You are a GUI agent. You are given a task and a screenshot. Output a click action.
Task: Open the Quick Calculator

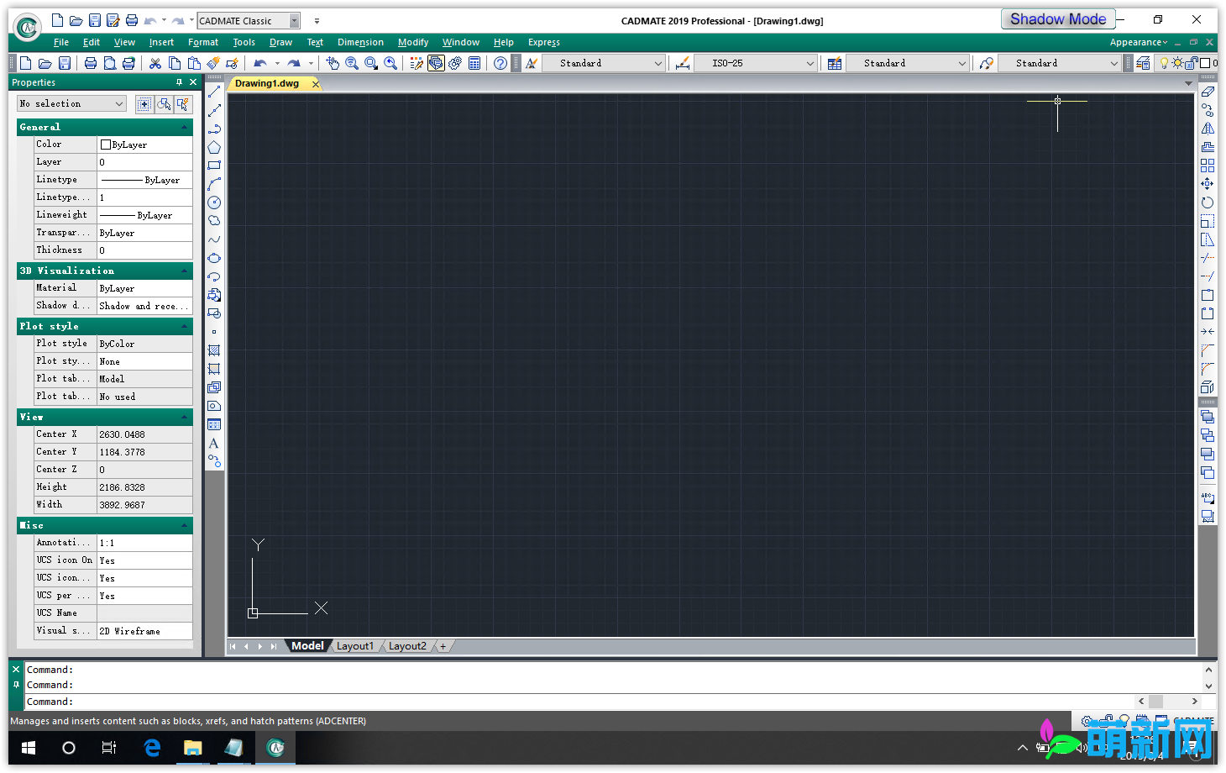[474, 63]
